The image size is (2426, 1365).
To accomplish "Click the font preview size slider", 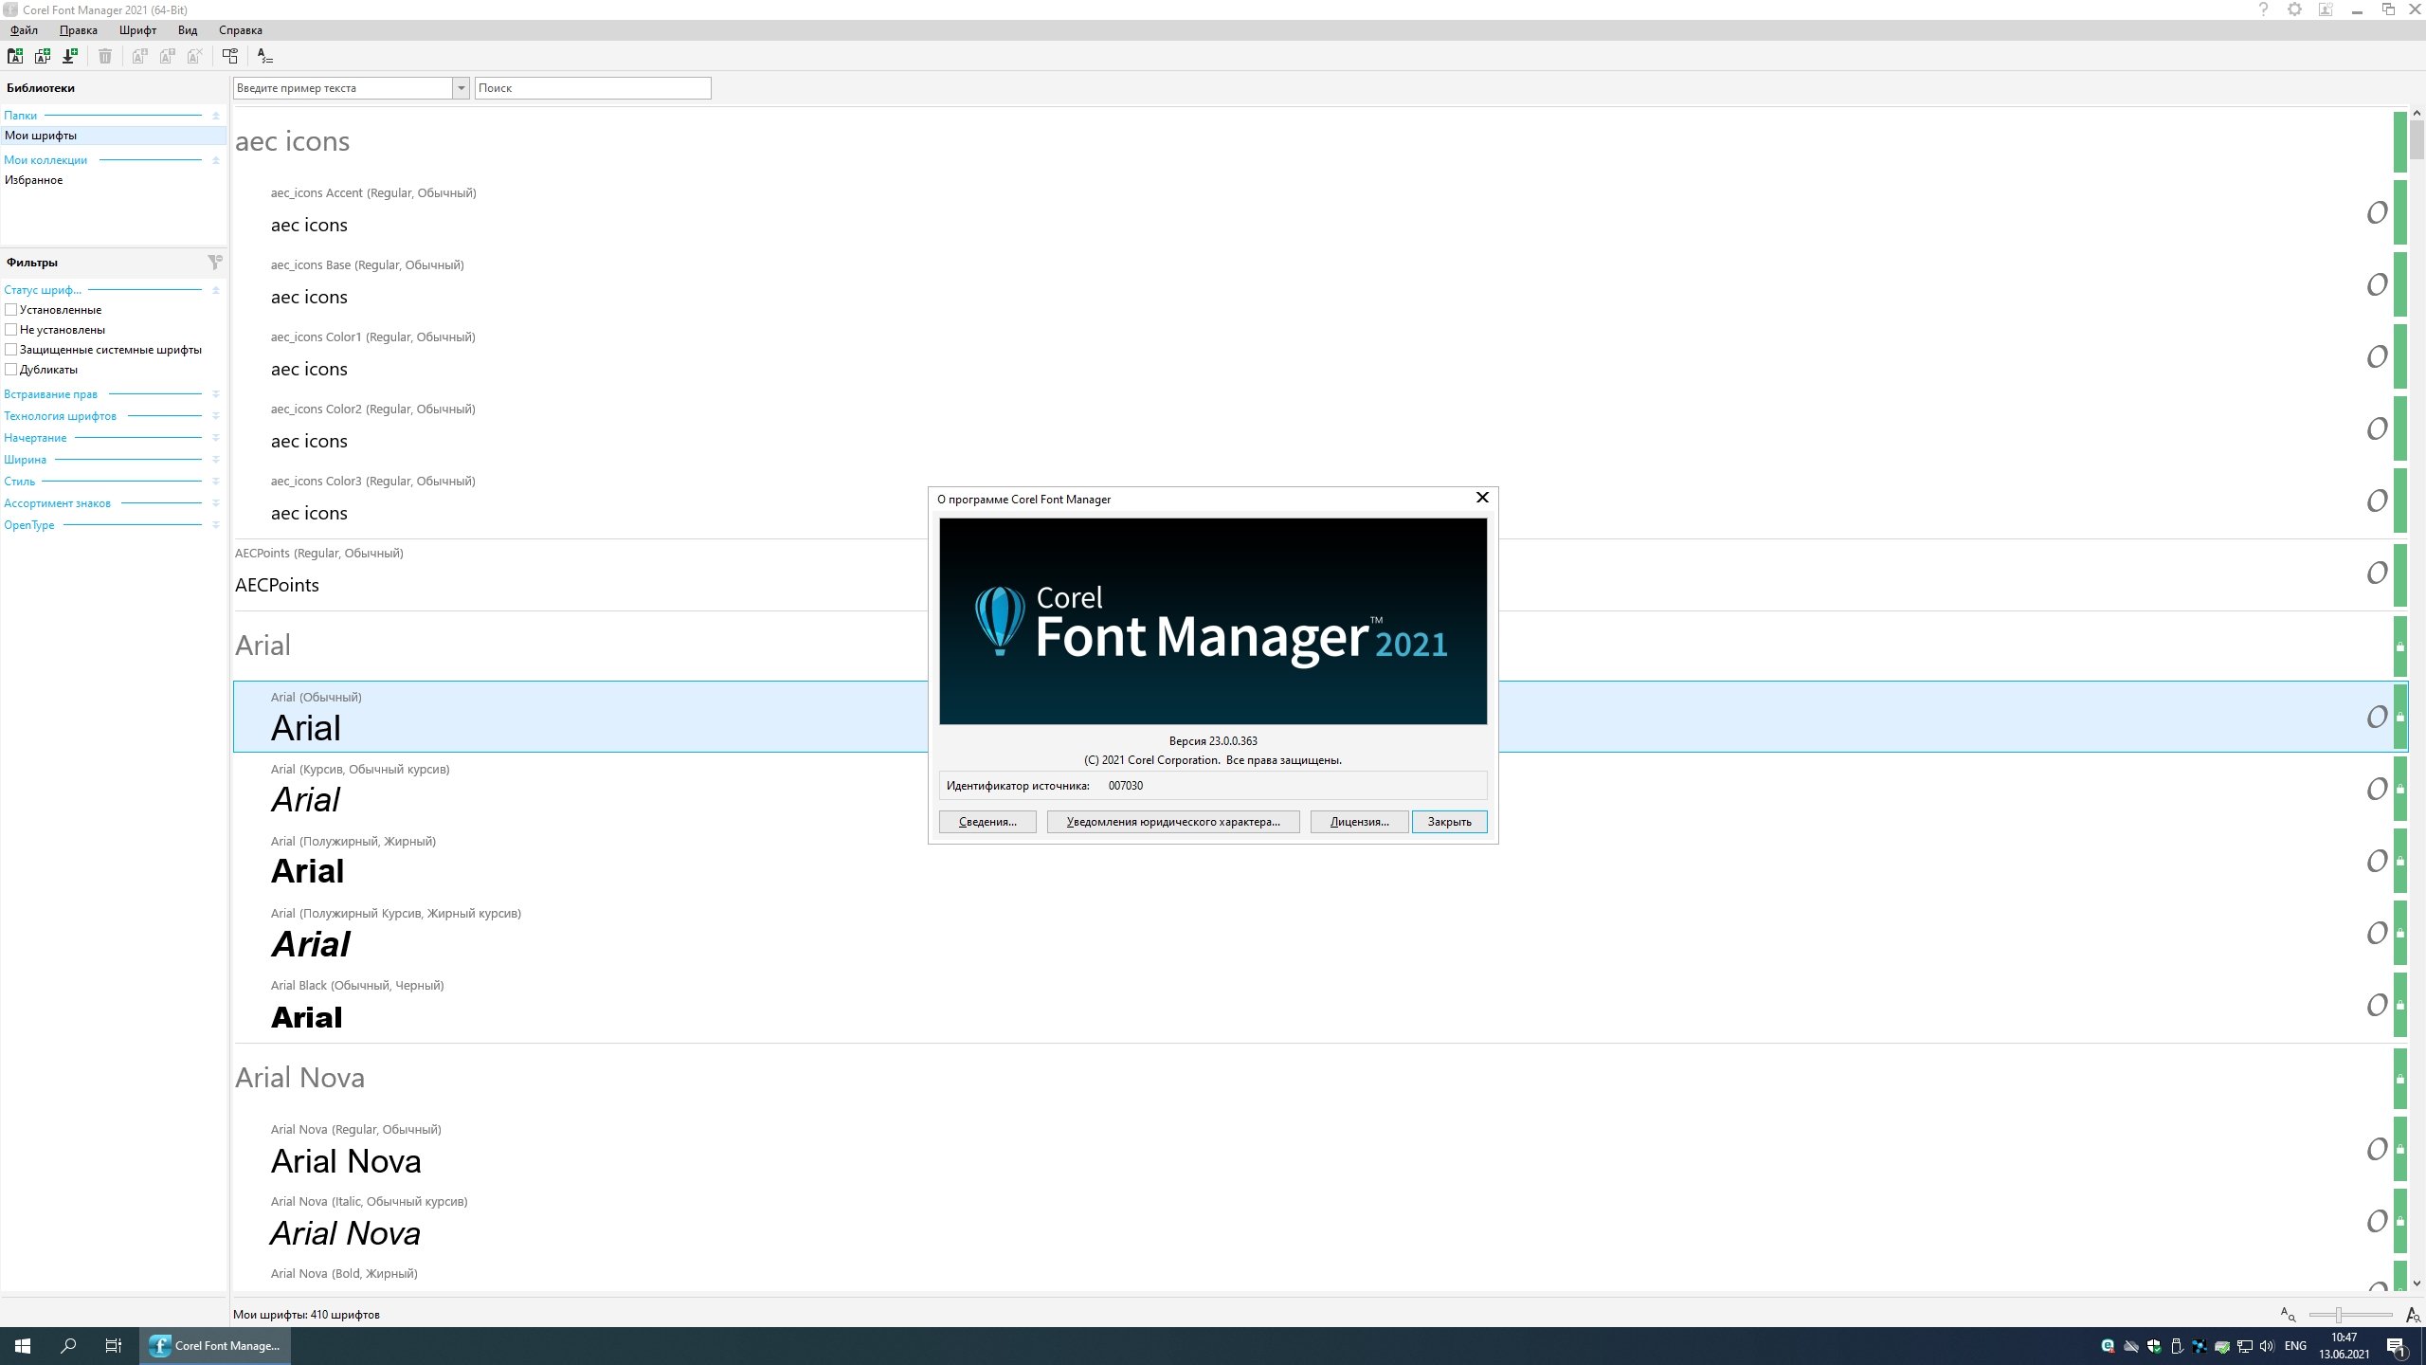I will coord(2339,1315).
